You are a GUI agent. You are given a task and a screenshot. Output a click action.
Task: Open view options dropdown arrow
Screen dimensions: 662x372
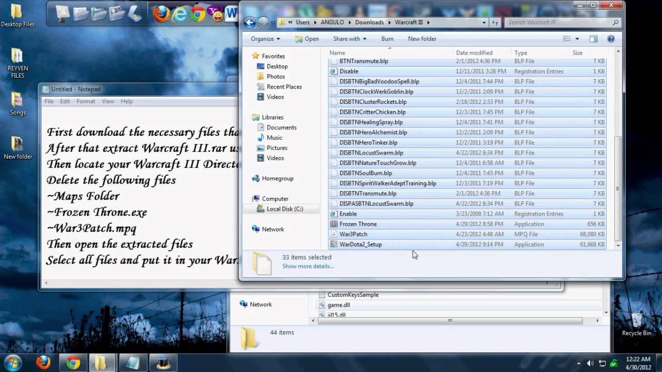coord(577,39)
